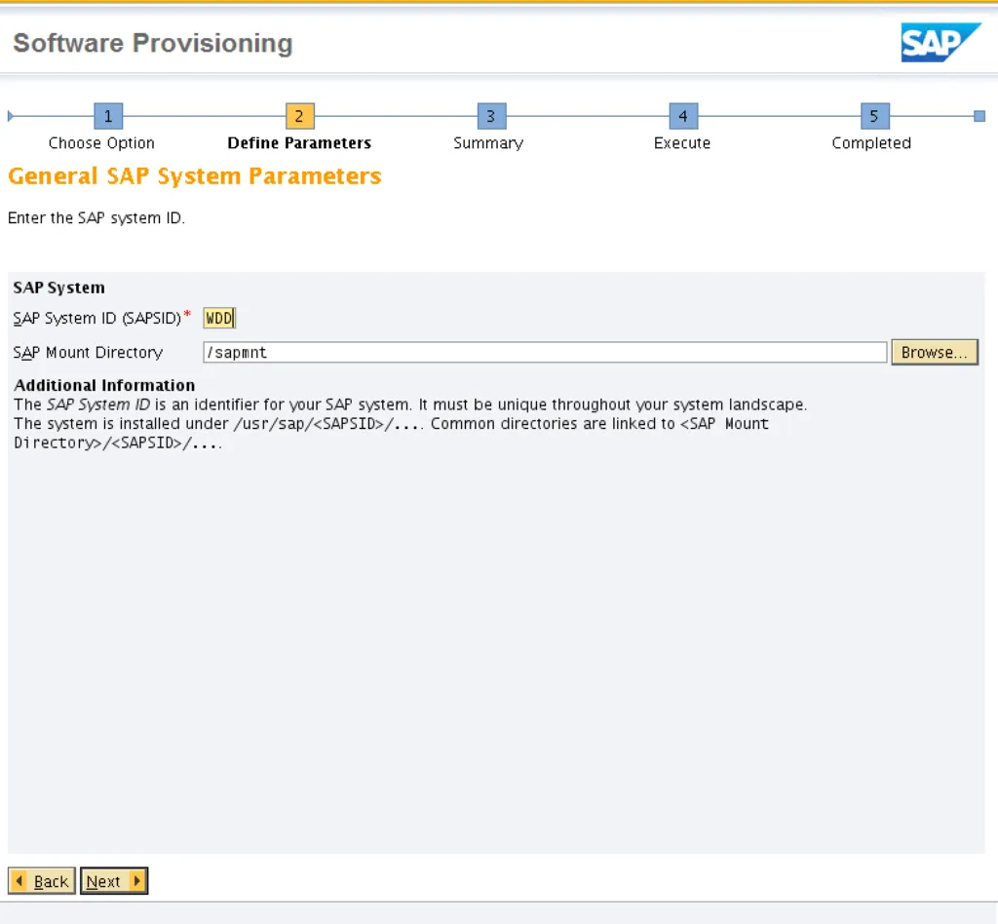Go Back to the previous step
The width and height of the screenshot is (998, 924).
pos(42,881)
